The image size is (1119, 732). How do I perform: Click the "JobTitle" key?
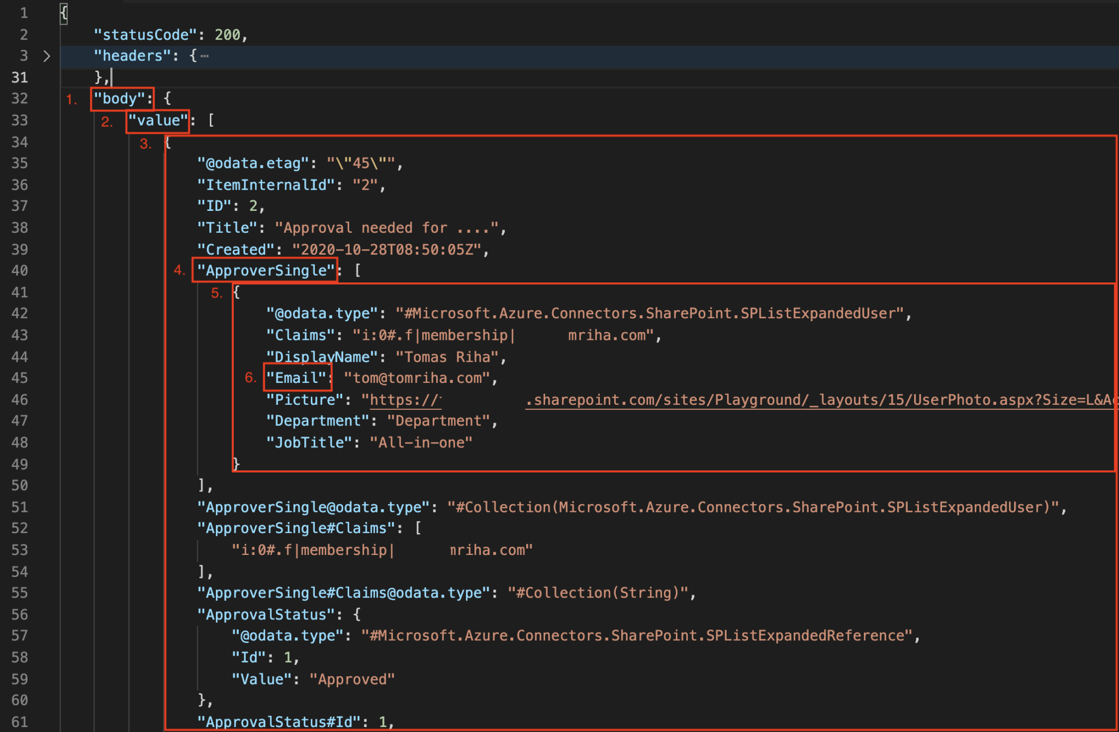point(309,442)
